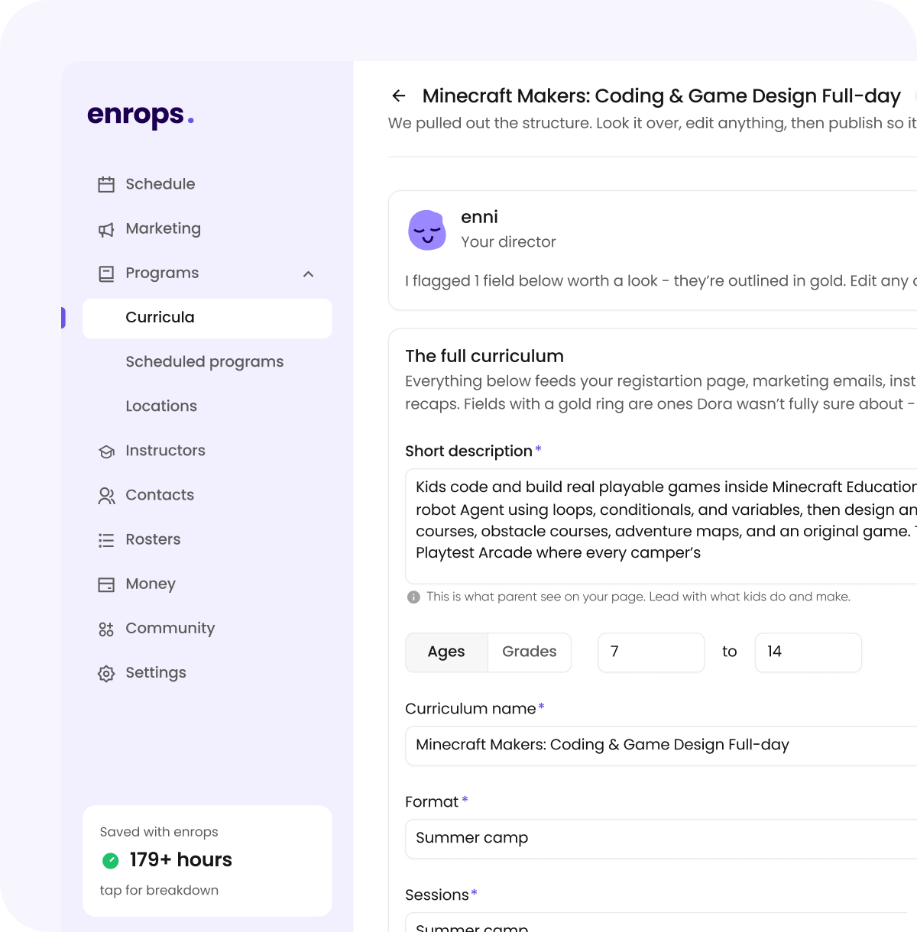Open the Community page
This screenshot has height=932, width=917.
[207, 628]
